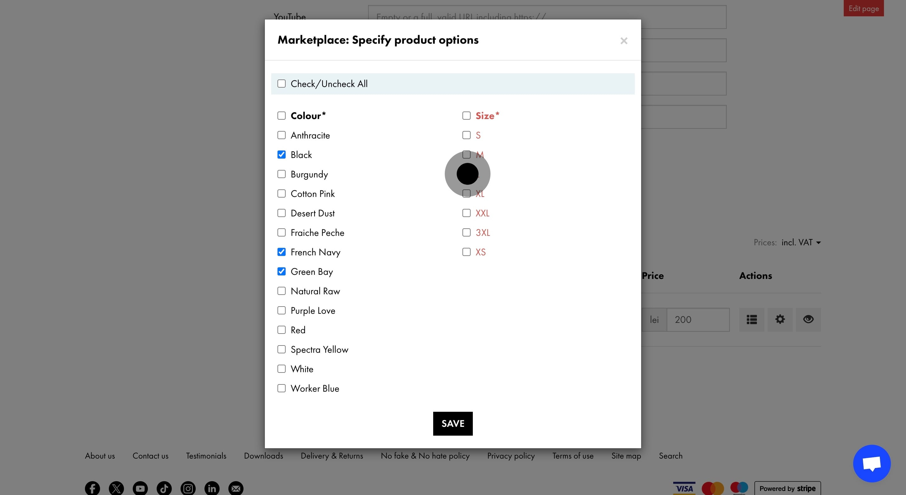Uncheck the French Navy colour option
Image resolution: width=906 pixels, height=495 pixels.
click(x=281, y=252)
